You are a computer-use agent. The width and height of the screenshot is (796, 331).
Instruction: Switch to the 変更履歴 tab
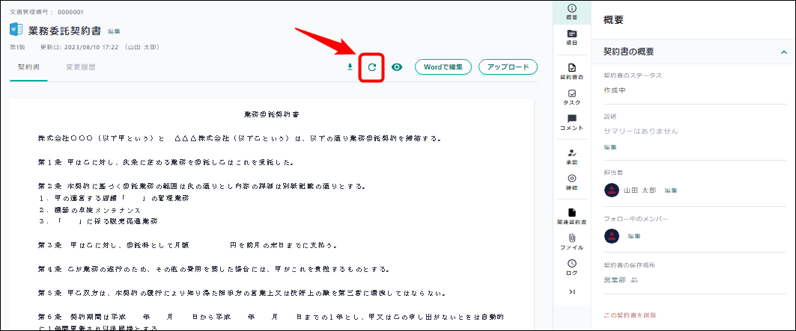point(80,67)
